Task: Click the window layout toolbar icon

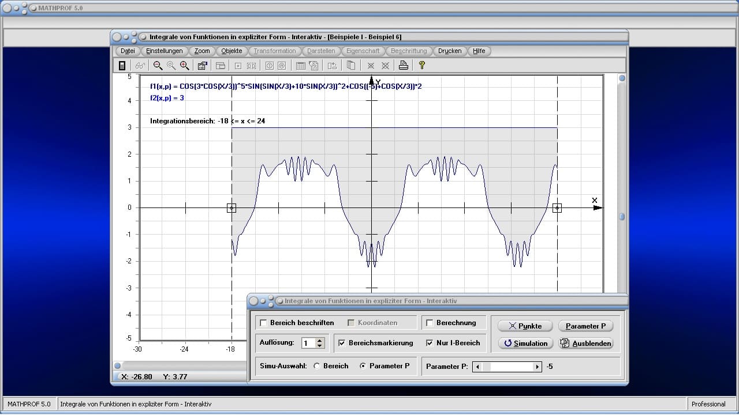Action: [x=221, y=66]
